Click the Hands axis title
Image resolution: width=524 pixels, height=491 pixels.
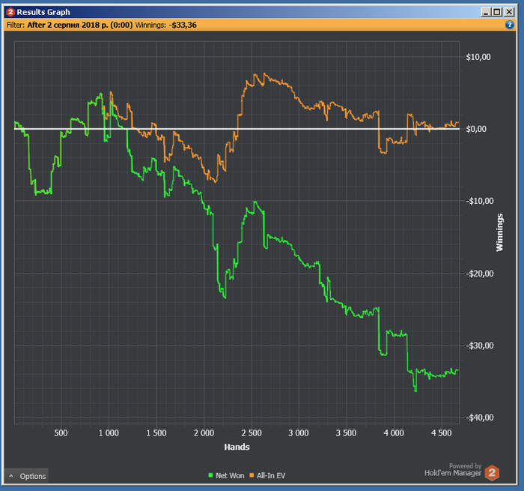237,448
